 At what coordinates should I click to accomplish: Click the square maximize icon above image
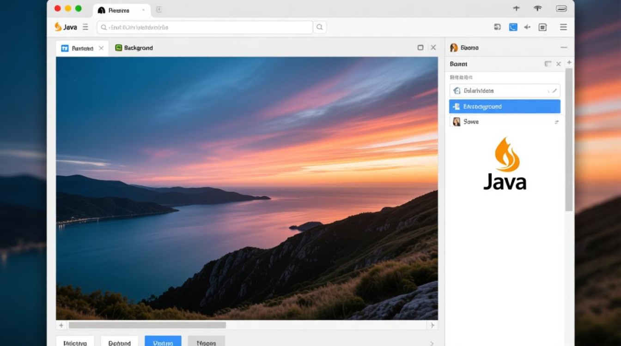pyautogui.click(x=420, y=48)
